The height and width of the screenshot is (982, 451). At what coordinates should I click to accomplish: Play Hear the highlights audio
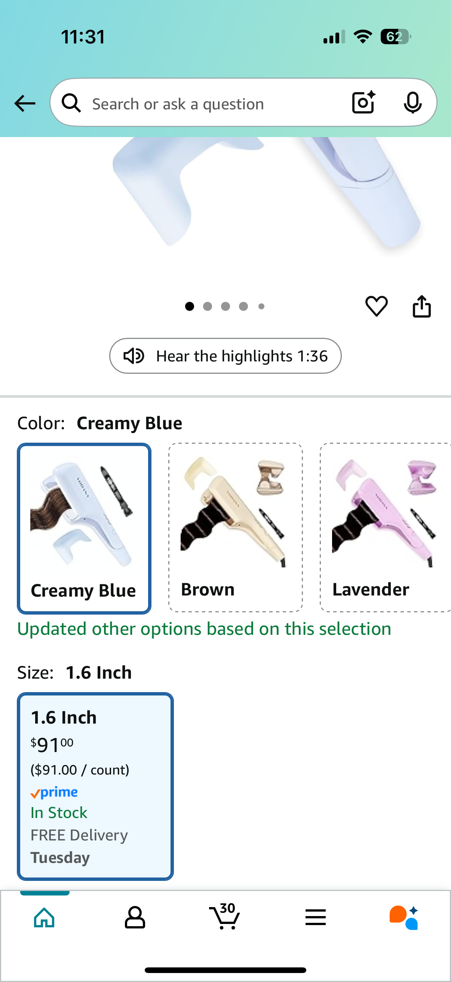[225, 356]
